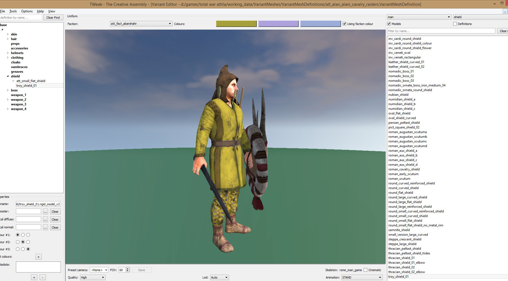Expand the att_small_flat_shield tree node

click(13, 81)
